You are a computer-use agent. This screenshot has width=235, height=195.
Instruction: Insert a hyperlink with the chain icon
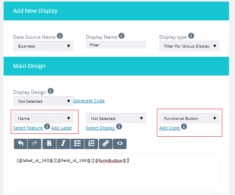tap(106, 144)
